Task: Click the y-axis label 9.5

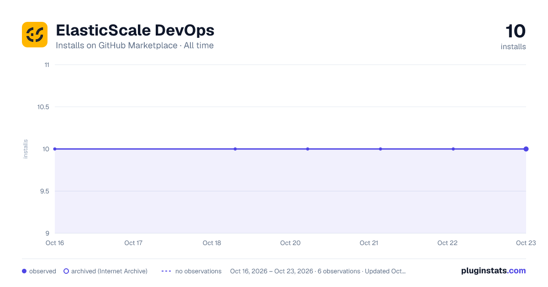Action: (44, 191)
